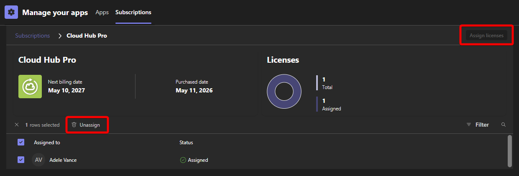Click the Licenses card heading

pos(283,60)
